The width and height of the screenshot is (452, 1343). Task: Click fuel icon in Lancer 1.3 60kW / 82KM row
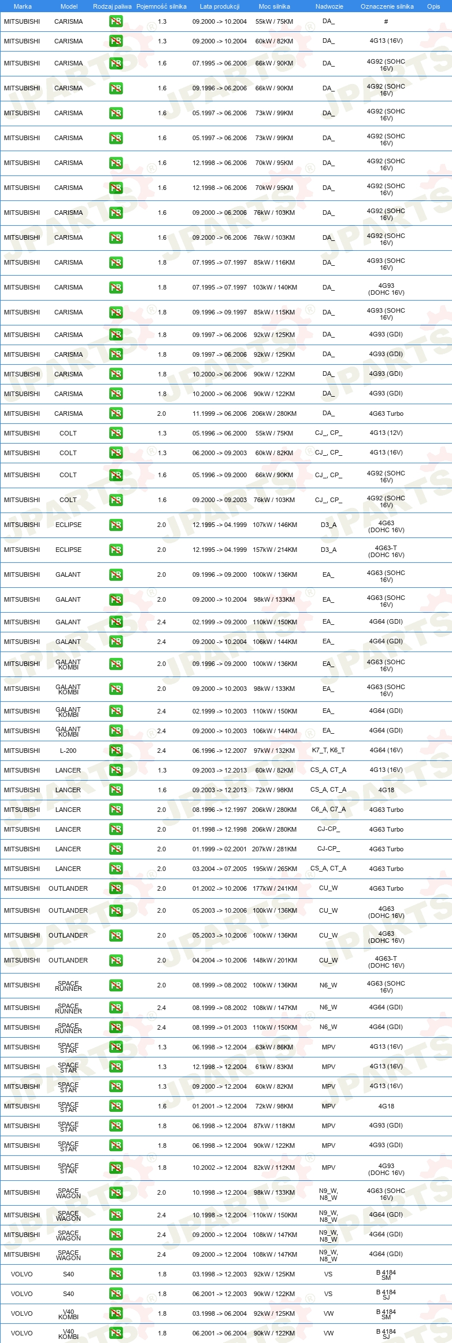point(116,770)
